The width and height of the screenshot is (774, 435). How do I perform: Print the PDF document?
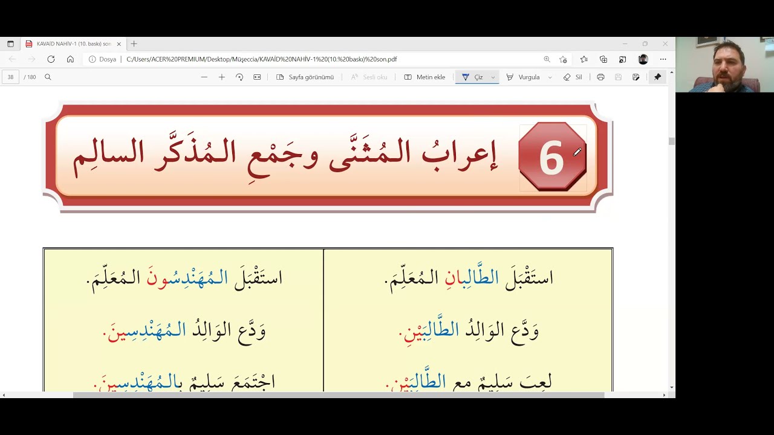[600, 77]
